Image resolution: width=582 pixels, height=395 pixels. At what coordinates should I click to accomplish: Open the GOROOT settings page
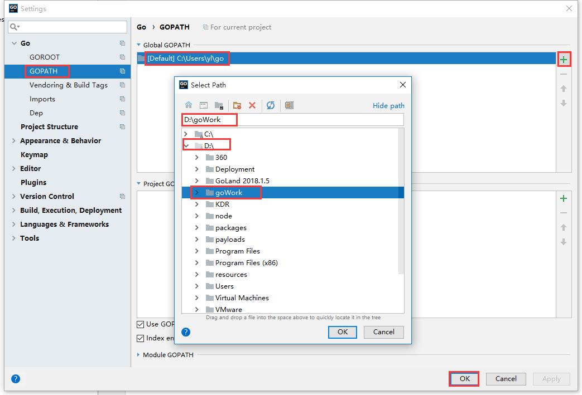coord(45,57)
